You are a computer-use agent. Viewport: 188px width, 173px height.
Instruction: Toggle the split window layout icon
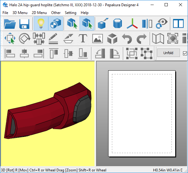(x=178, y=24)
